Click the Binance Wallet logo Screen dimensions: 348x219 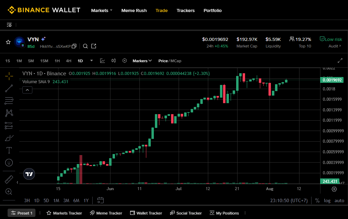(x=44, y=10)
